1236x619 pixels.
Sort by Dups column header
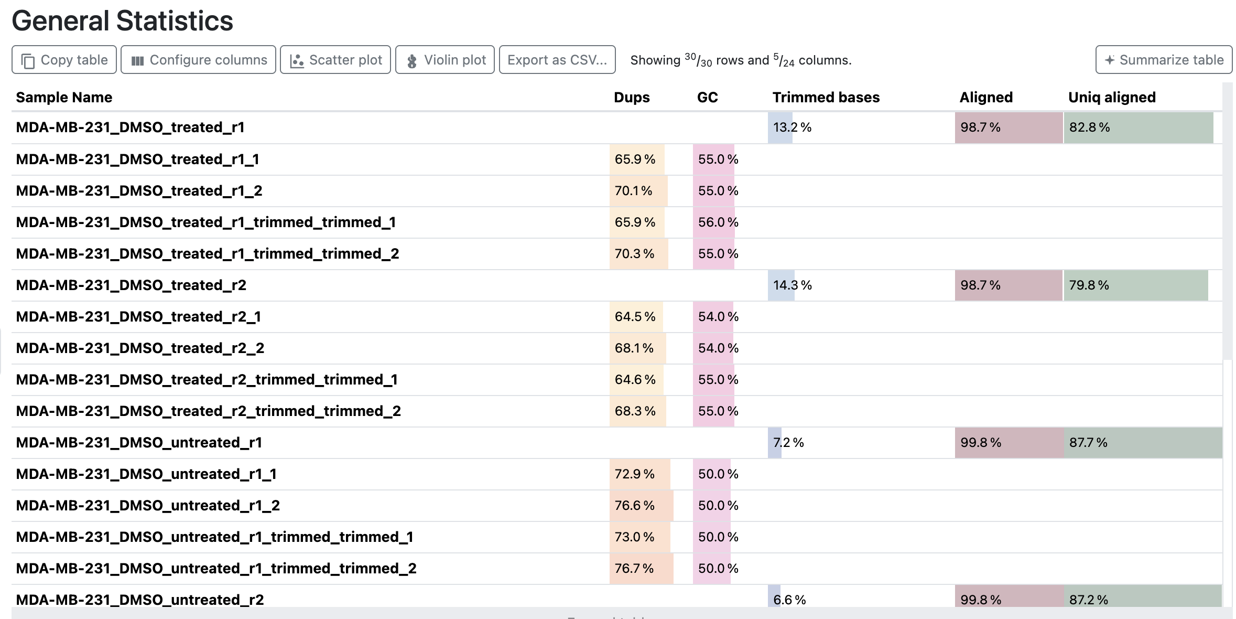pyautogui.click(x=632, y=97)
